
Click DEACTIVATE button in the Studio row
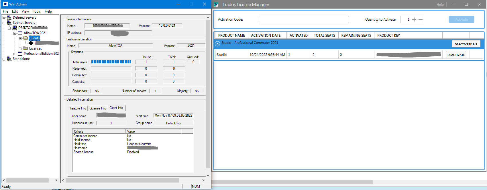(456, 55)
